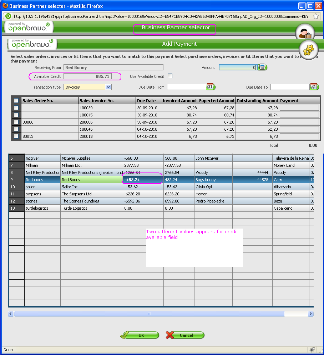Expand the Transaction type dropdown
The image size is (324, 355).
pyautogui.click(x=108, y=87)
